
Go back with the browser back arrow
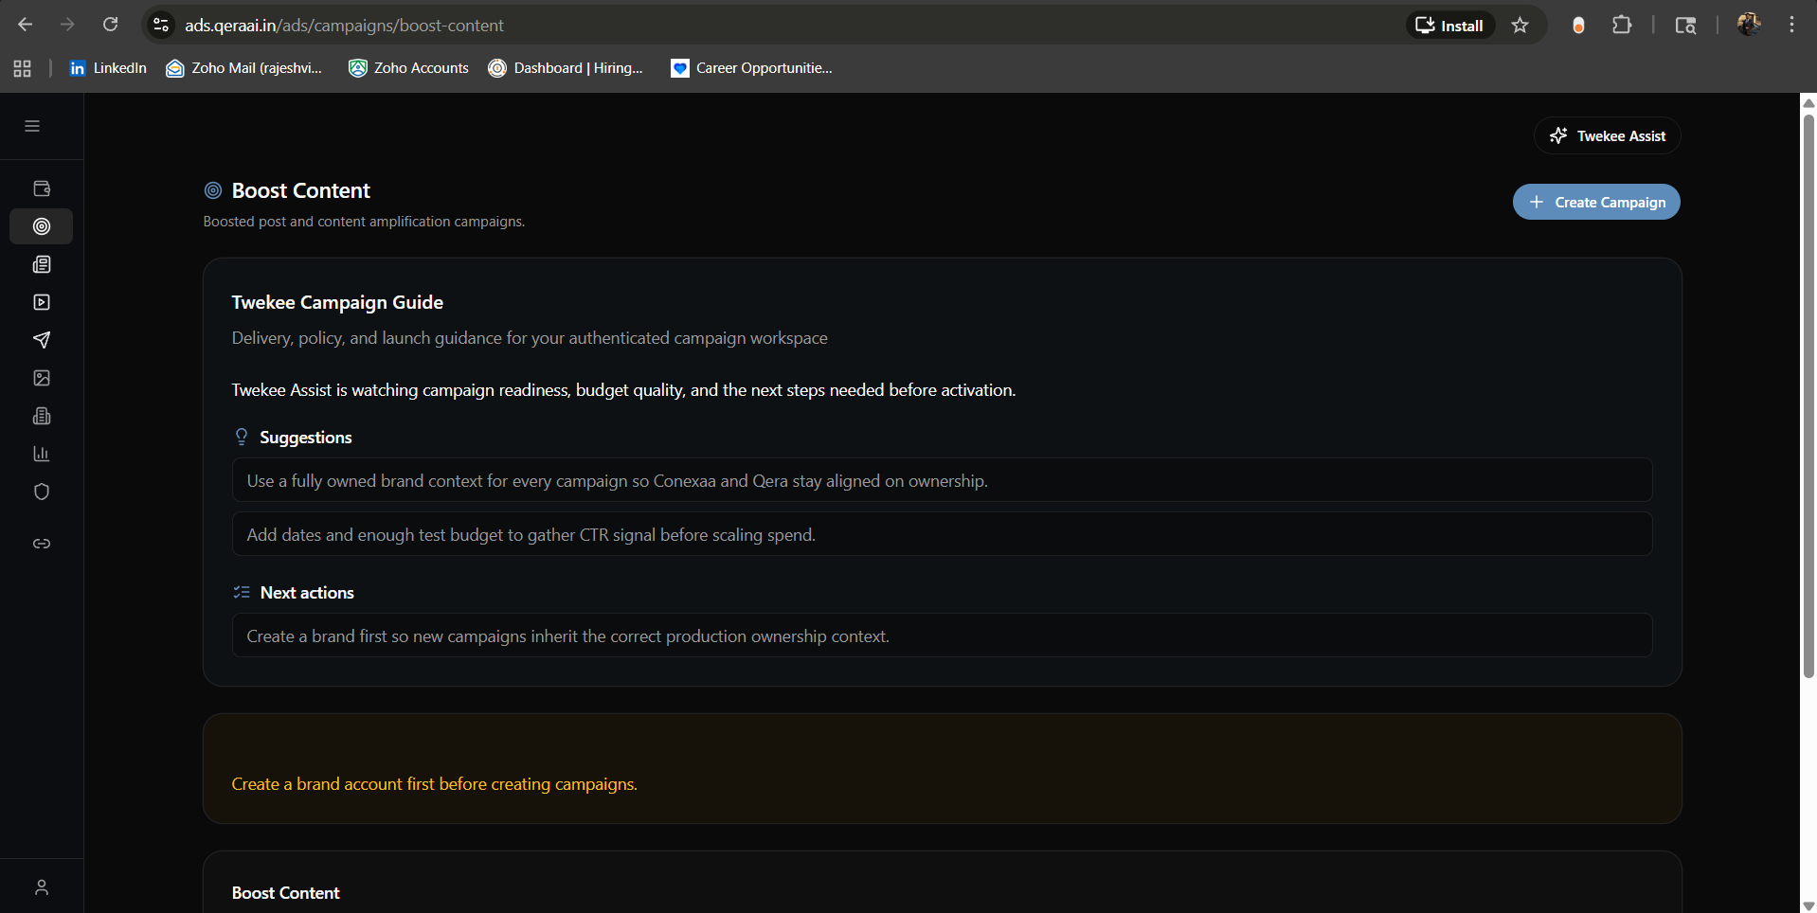26,25
